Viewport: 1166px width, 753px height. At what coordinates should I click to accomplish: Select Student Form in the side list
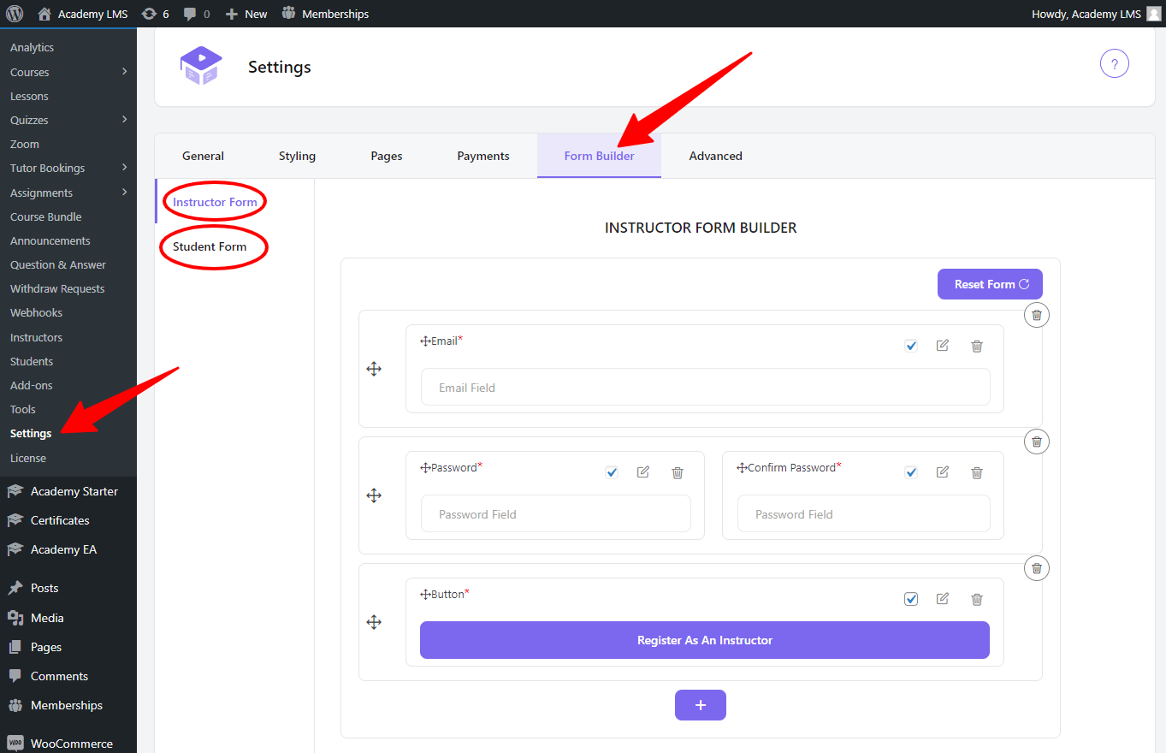[x=210, y=246]
